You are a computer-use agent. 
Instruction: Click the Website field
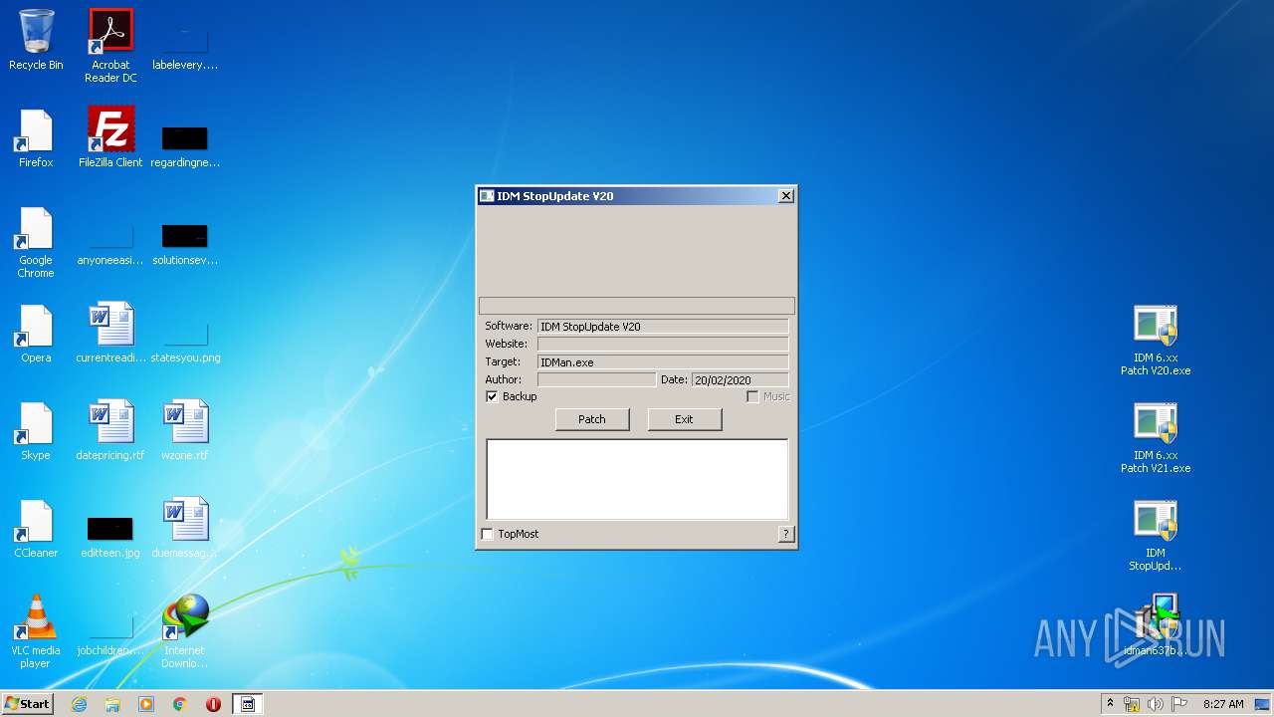coord(663,345)
